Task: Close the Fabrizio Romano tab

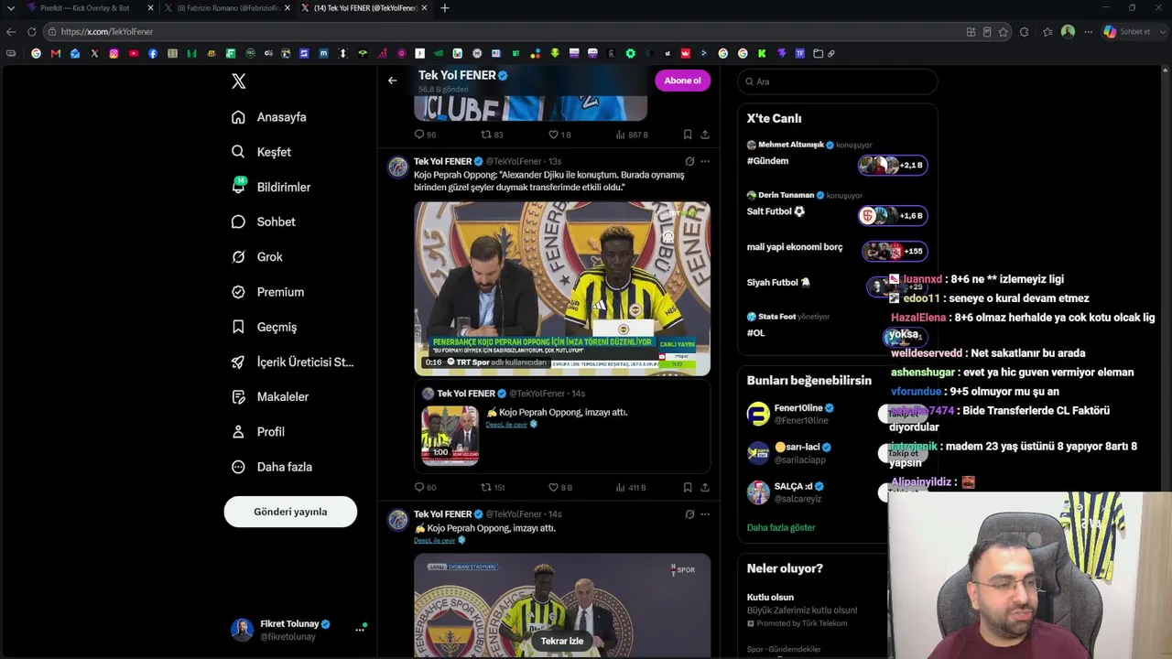Action: click(x=288, y=8)
